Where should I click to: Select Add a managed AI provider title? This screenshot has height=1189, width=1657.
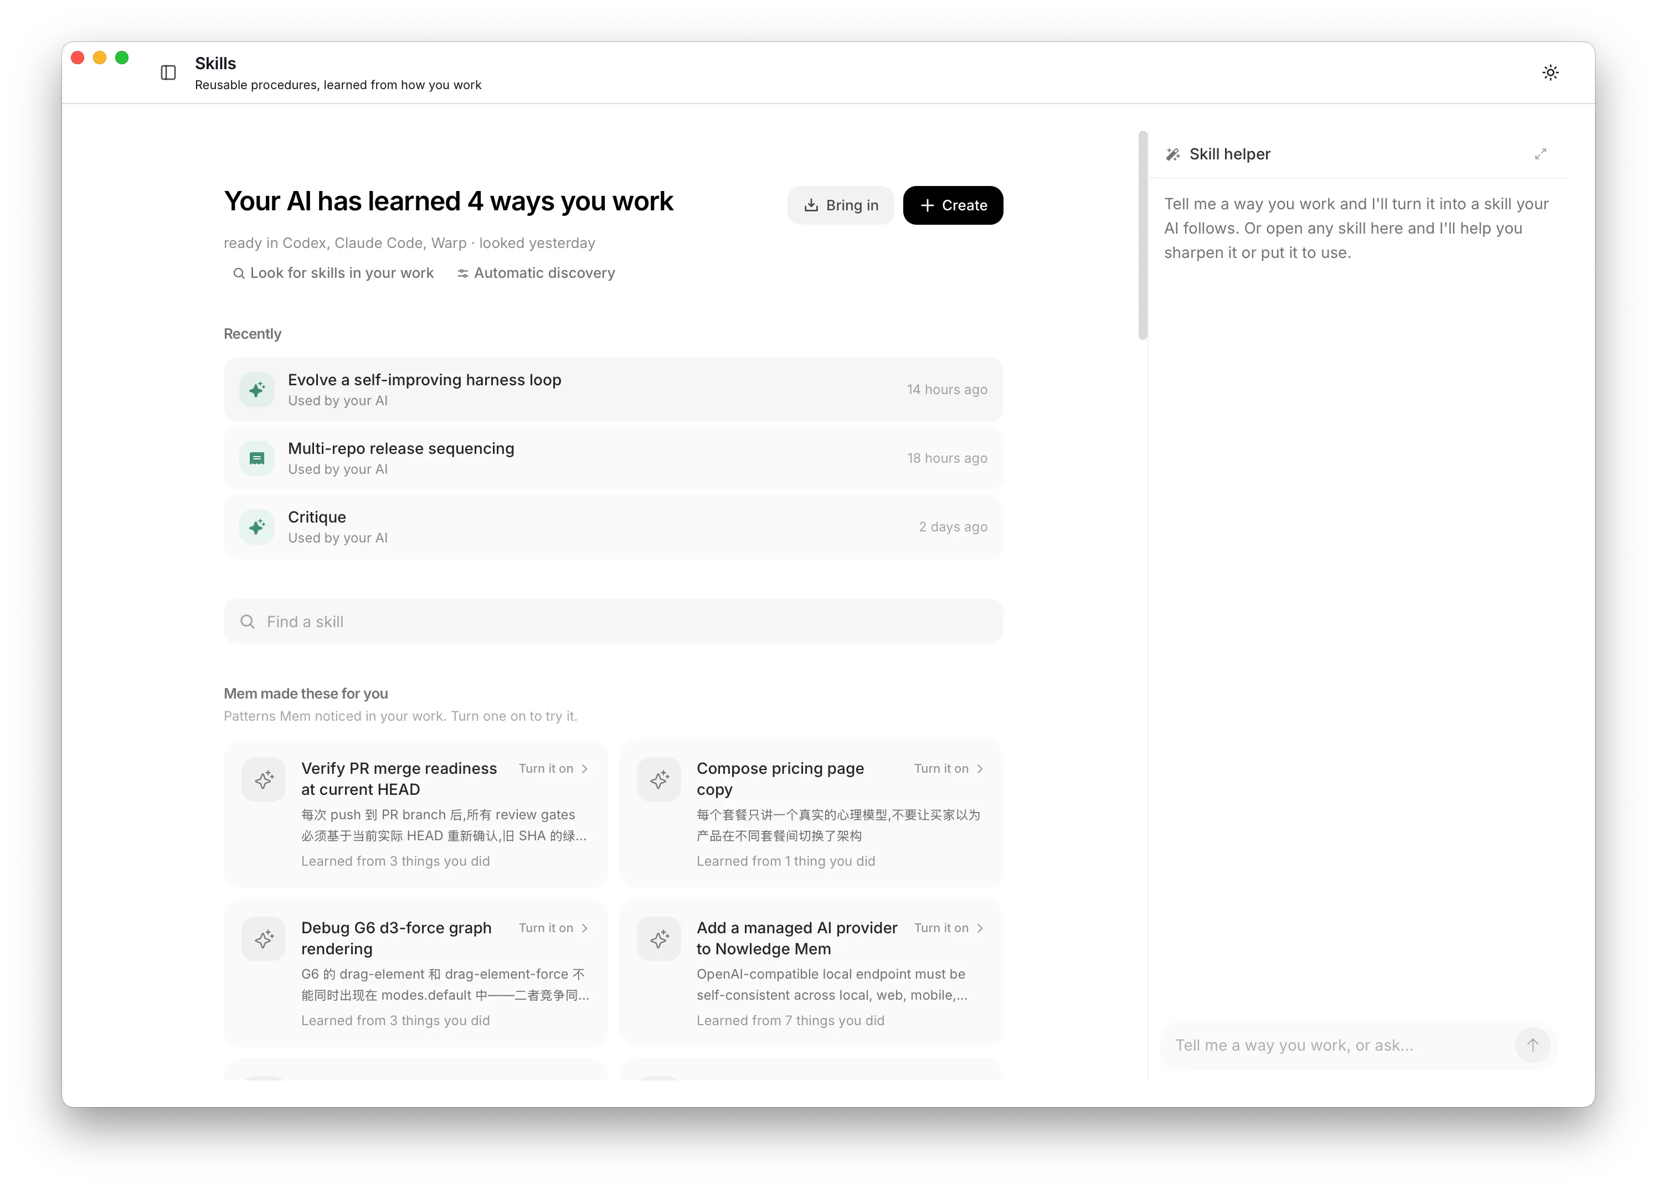796,938
